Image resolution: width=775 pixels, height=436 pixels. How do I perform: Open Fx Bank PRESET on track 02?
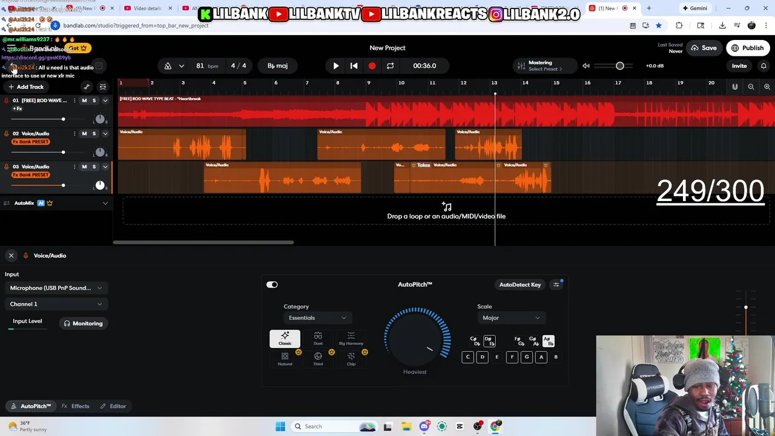point(31,142)
